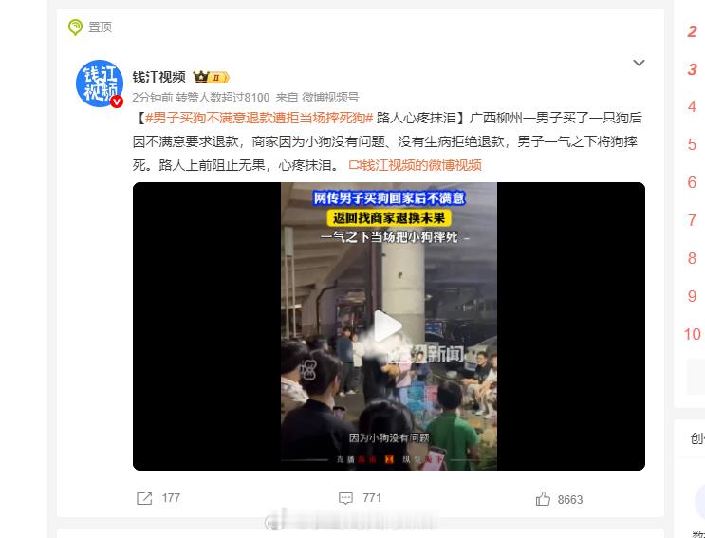Click the 2分钟前 post timestamp

tap(153, 98)
